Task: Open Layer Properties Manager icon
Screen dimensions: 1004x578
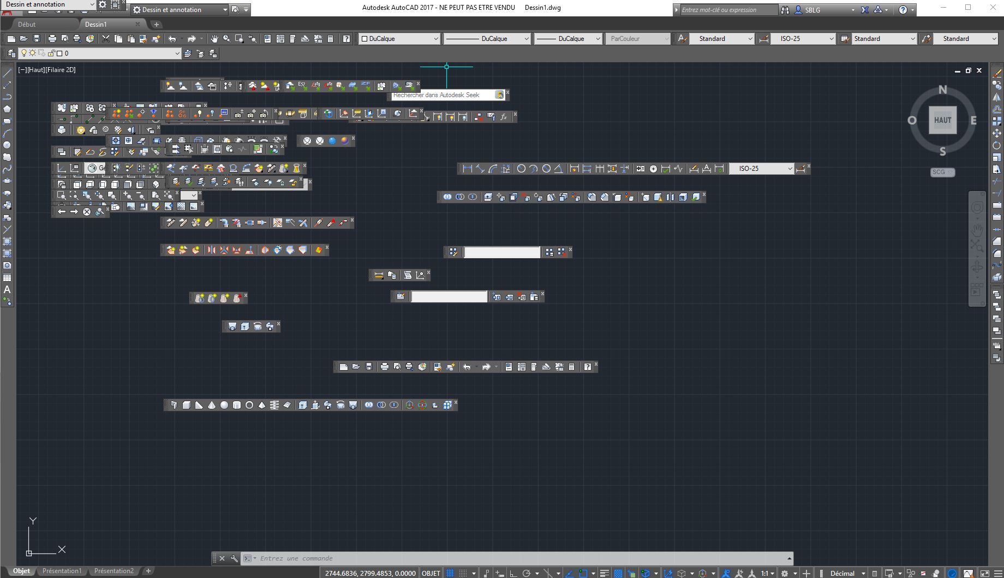Action: (x=11, y=53)
